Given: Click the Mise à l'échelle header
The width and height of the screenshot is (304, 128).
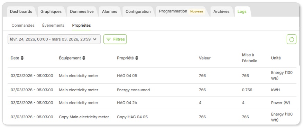Looking at the screenshot, I should 249,58.
